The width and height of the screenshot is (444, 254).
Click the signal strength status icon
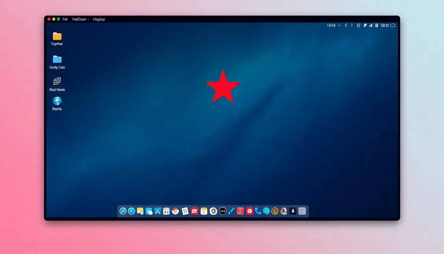(371, 25)
